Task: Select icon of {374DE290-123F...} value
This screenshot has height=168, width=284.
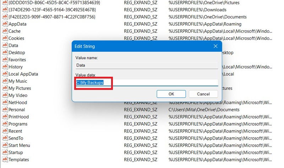Action: pos(5,10)
